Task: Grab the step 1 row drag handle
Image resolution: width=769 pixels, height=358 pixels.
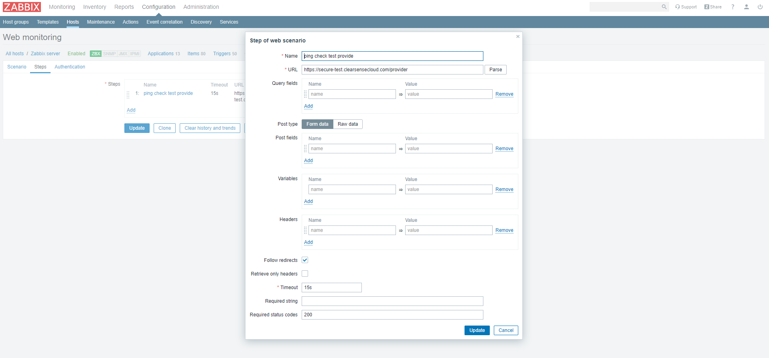Action: tap(128, 95)
